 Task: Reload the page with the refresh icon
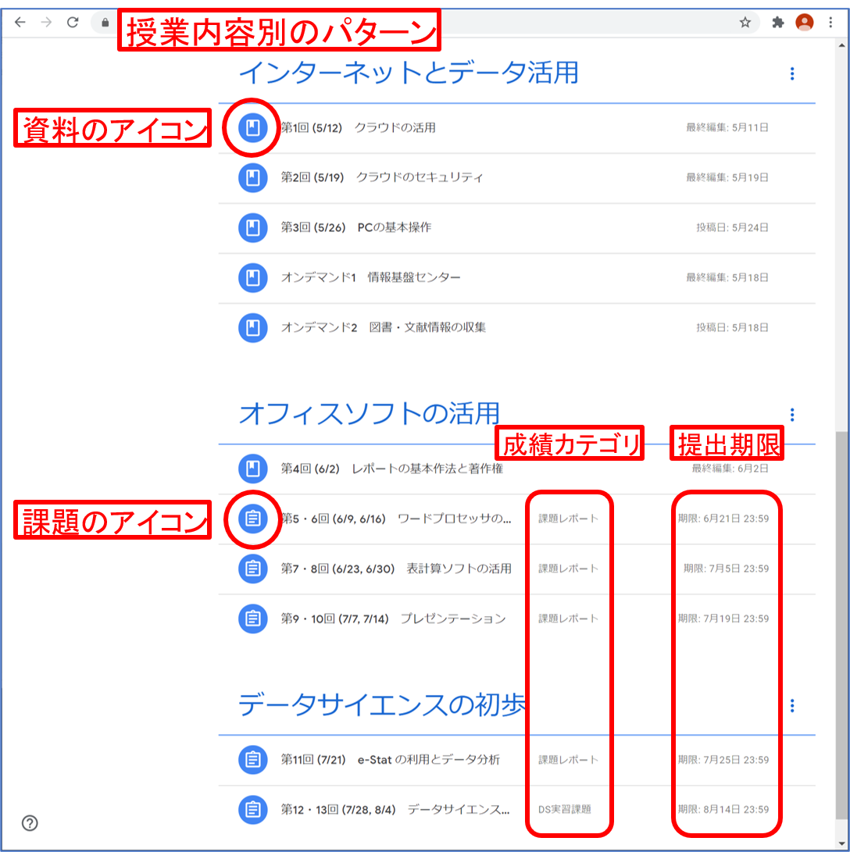[x=73, y=23]
